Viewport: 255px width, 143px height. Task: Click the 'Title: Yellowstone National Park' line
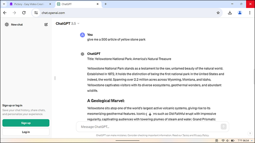(x=129, y=59)
